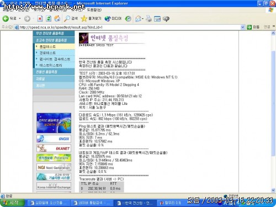Open the Search (검색) magnifier button
The width and height of the screenshot is (276, 207).
pos(71,19)
